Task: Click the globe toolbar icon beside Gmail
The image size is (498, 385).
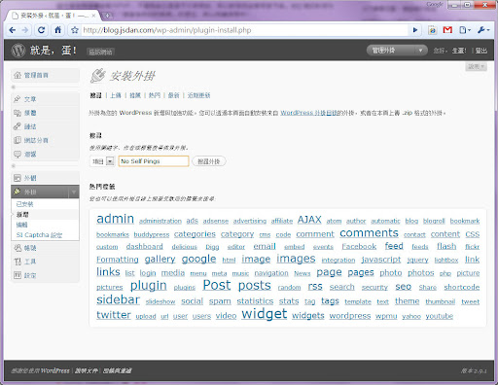Action: click(432, 30)
